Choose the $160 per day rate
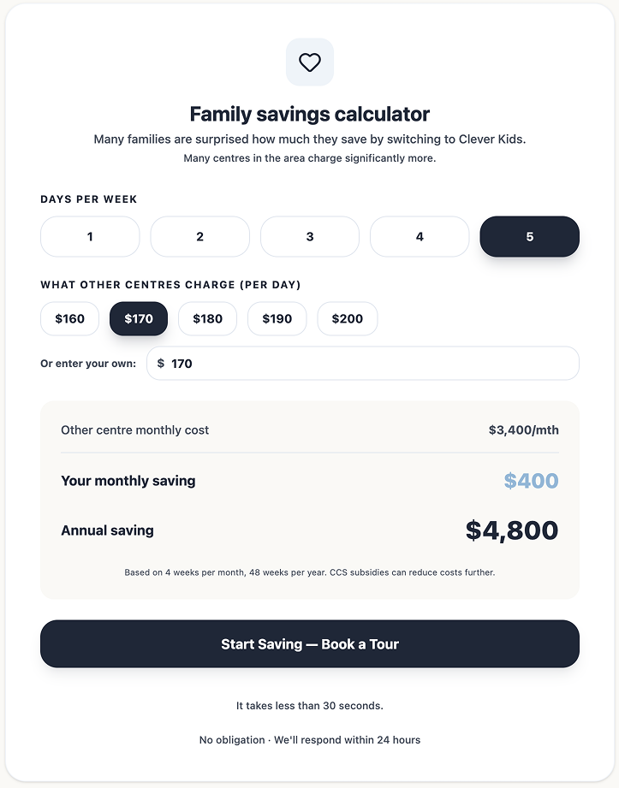 [70, 319]
